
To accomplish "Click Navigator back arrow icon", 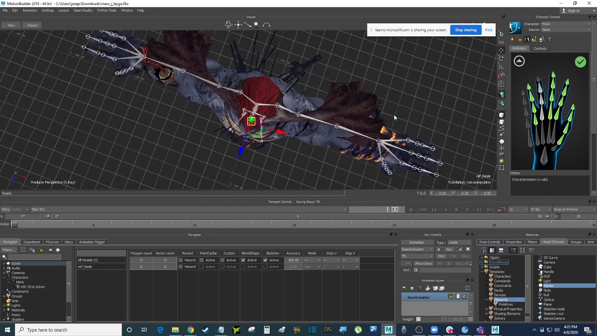I will coord(50,250).
